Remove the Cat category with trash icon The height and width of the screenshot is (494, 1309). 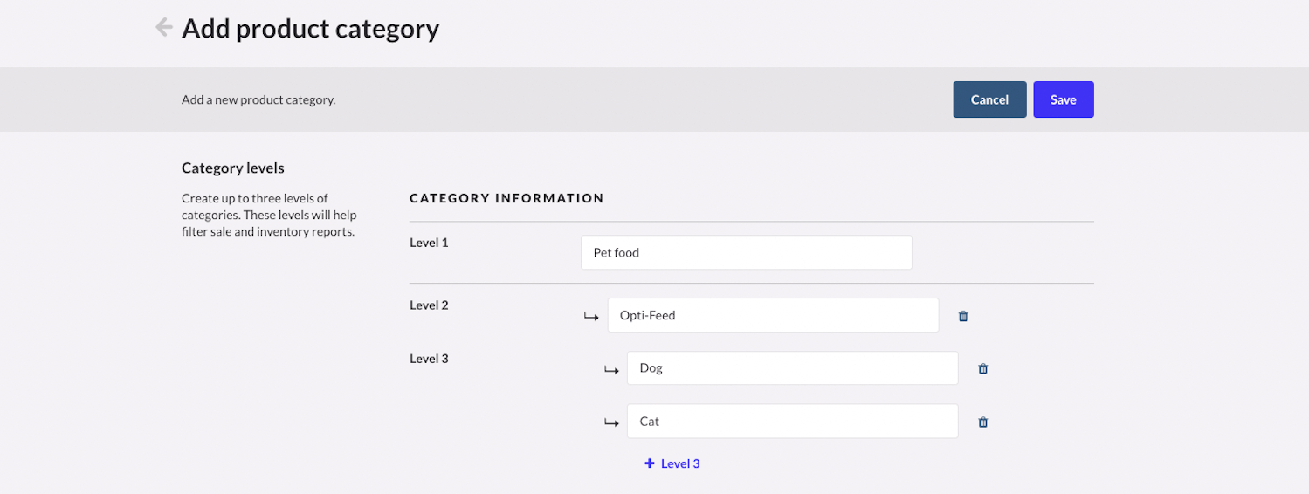point(982,422)
